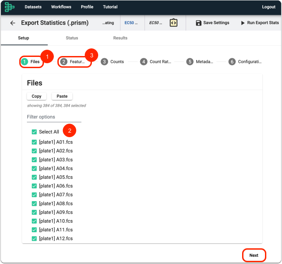Click the Paste button
Screen dimensions: 282x264
[x=62, y=96]
